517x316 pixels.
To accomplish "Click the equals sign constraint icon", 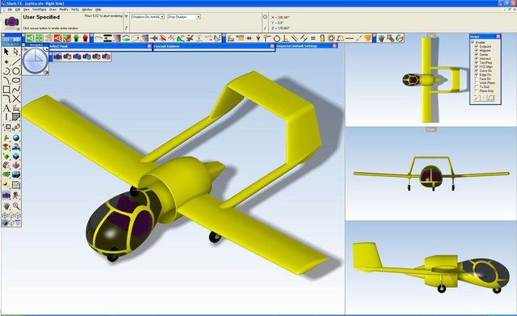I will [x=313, y=38].
